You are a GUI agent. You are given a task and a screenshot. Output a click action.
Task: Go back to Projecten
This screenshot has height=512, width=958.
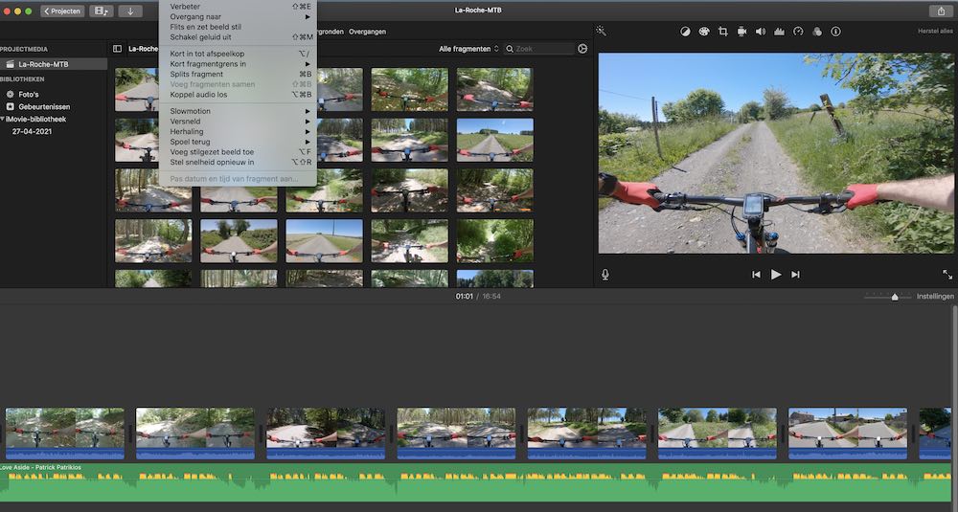[x=62, y=11]
